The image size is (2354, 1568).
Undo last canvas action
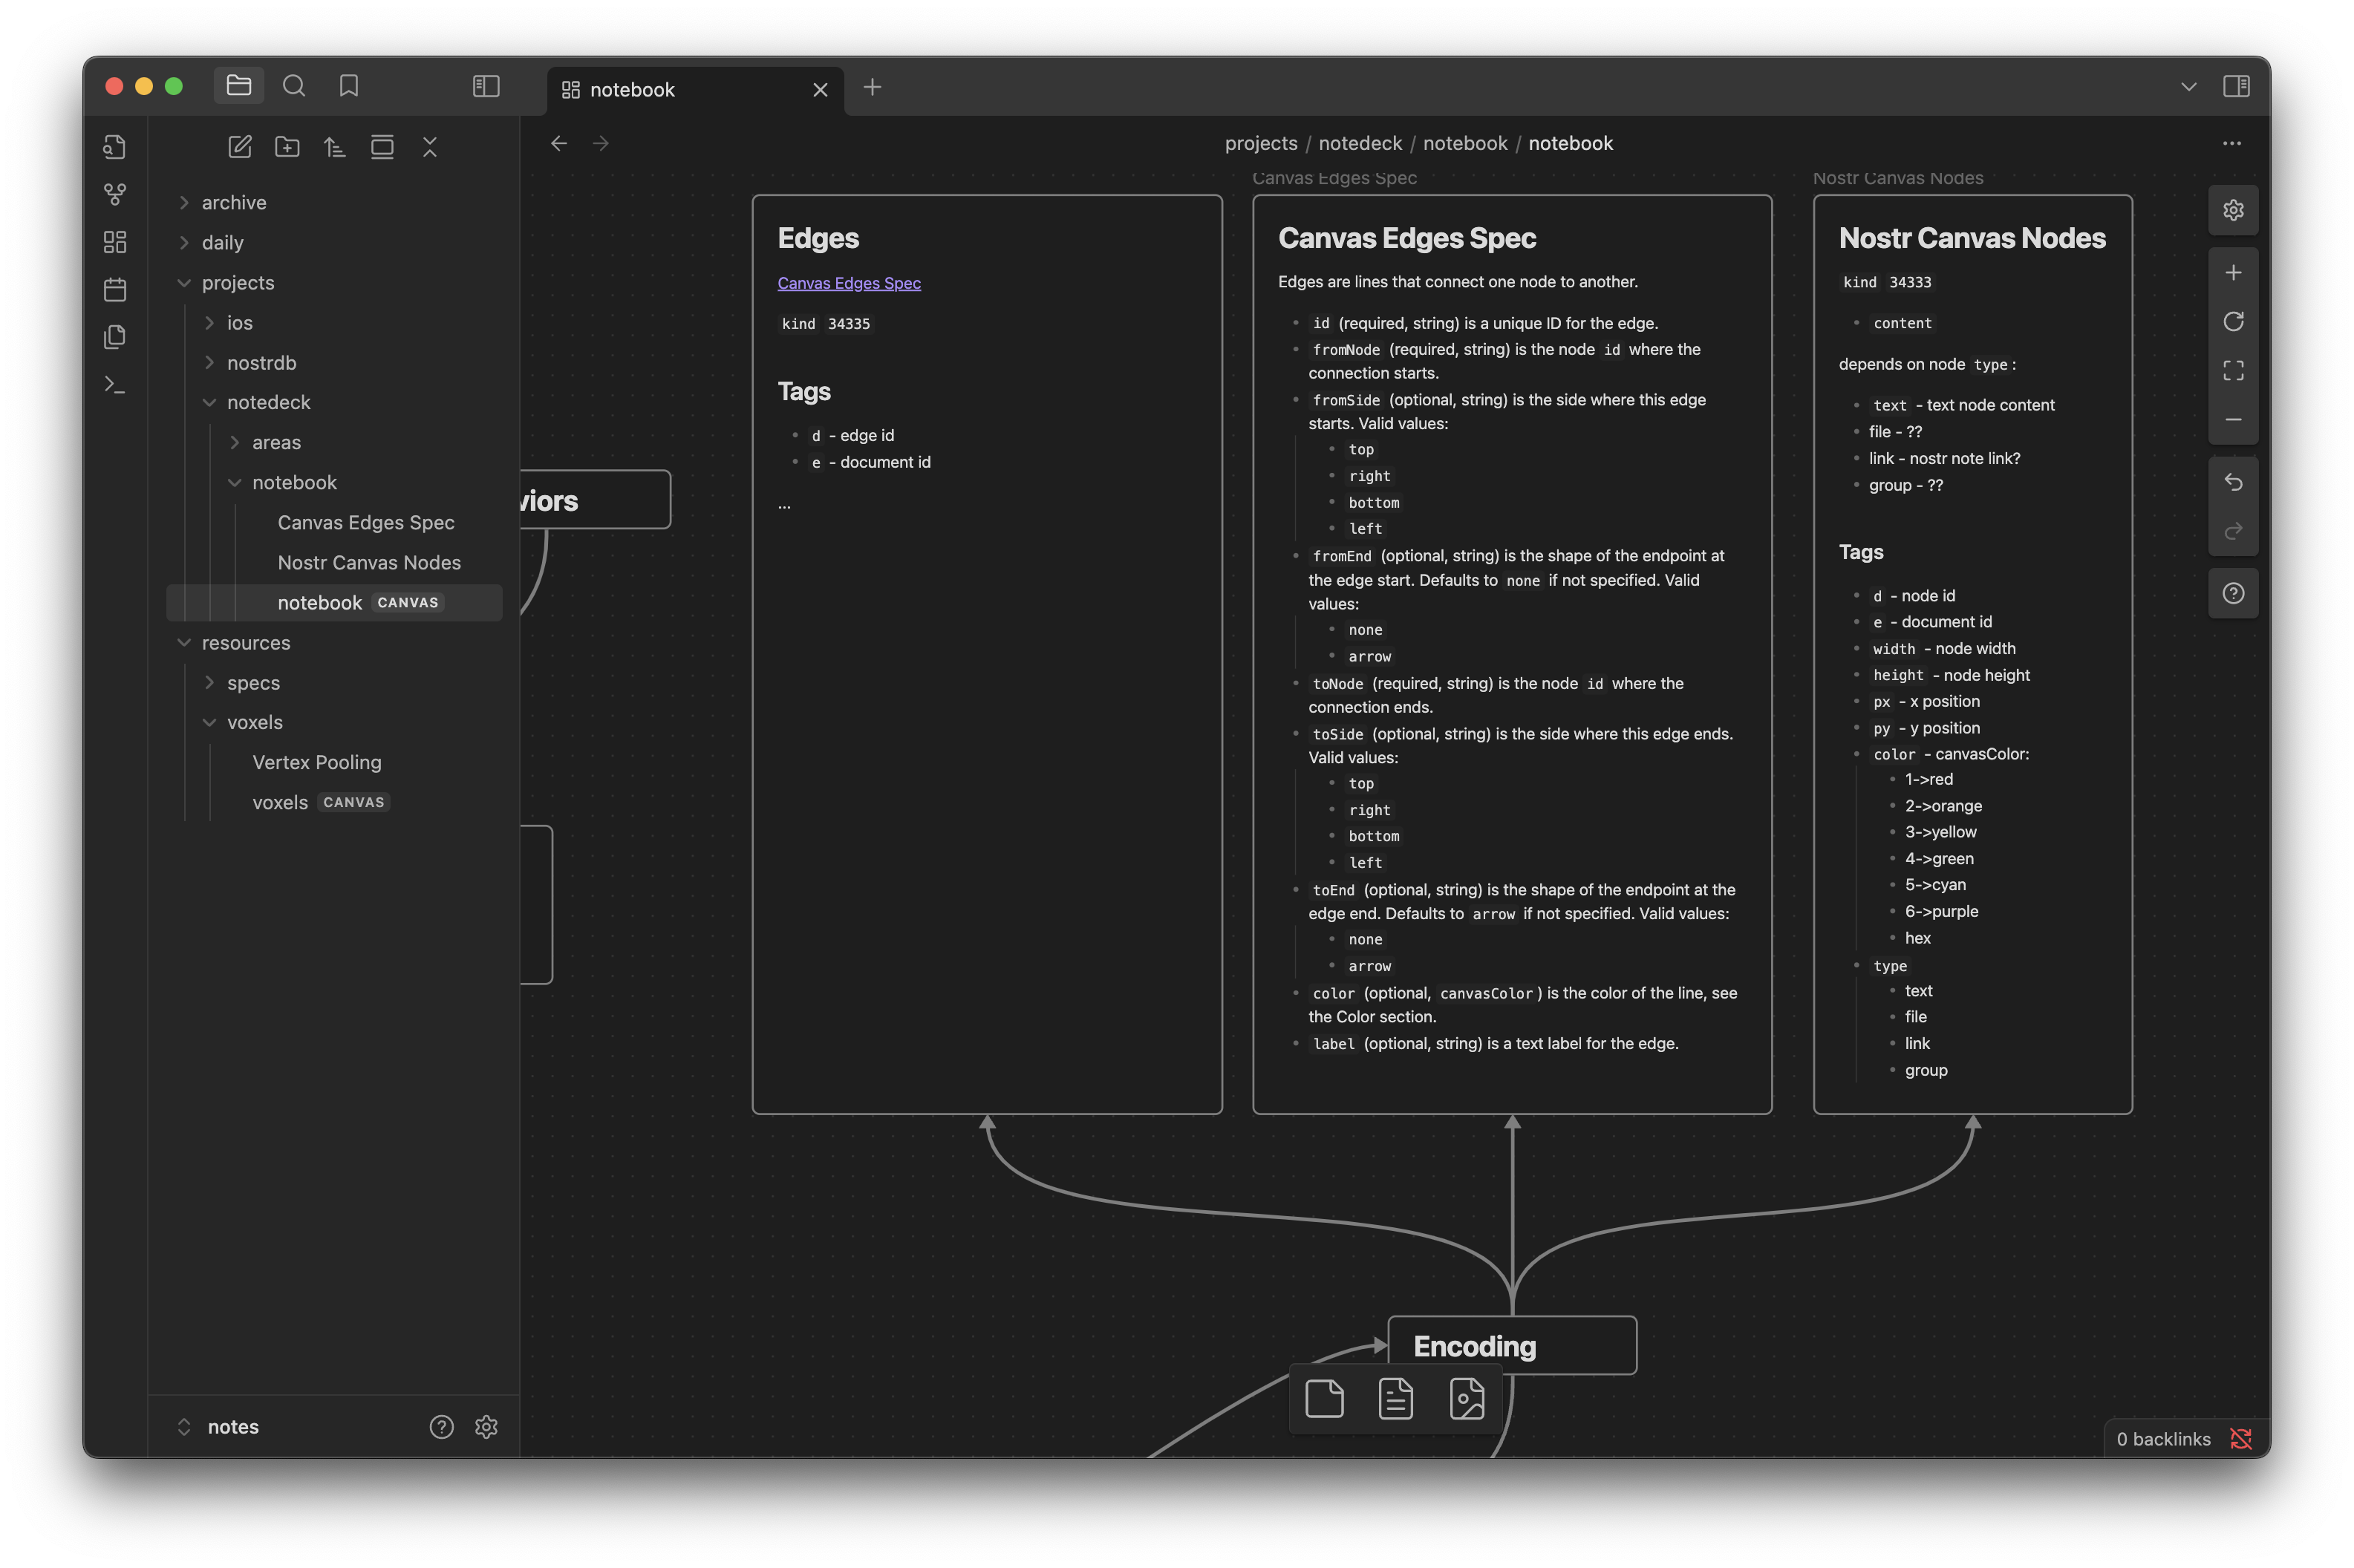point(2233,482)
